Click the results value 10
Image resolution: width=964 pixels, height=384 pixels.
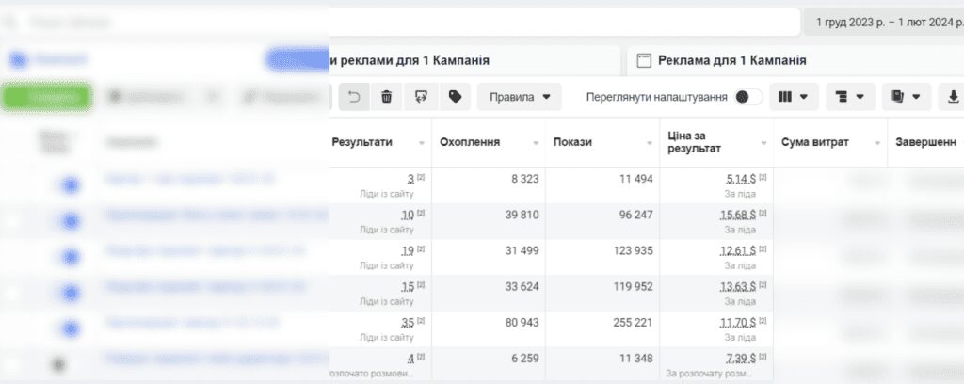[409, 215]
